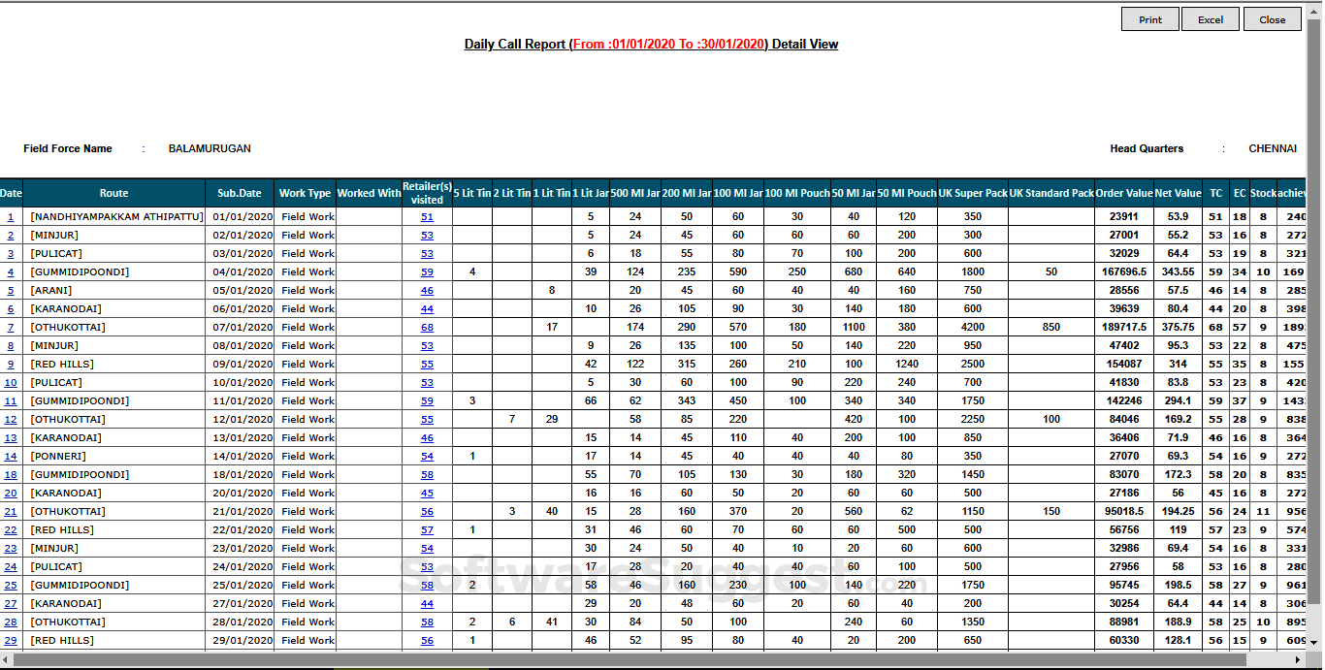Open retailer count 68 for 07/01/2020
This screenshot has width=1325, height=670.
(x=427, y=327)
